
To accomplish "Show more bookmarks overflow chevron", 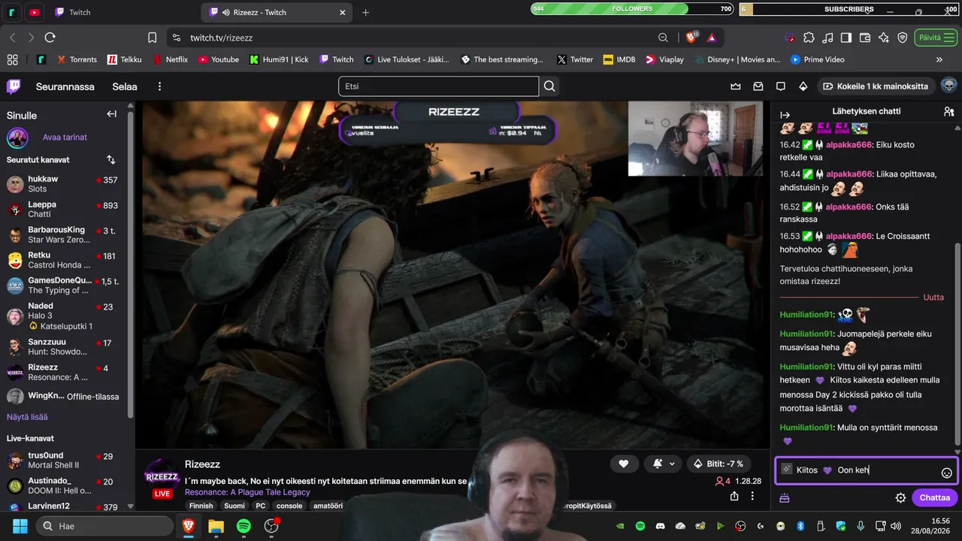I will coord(939,59).
